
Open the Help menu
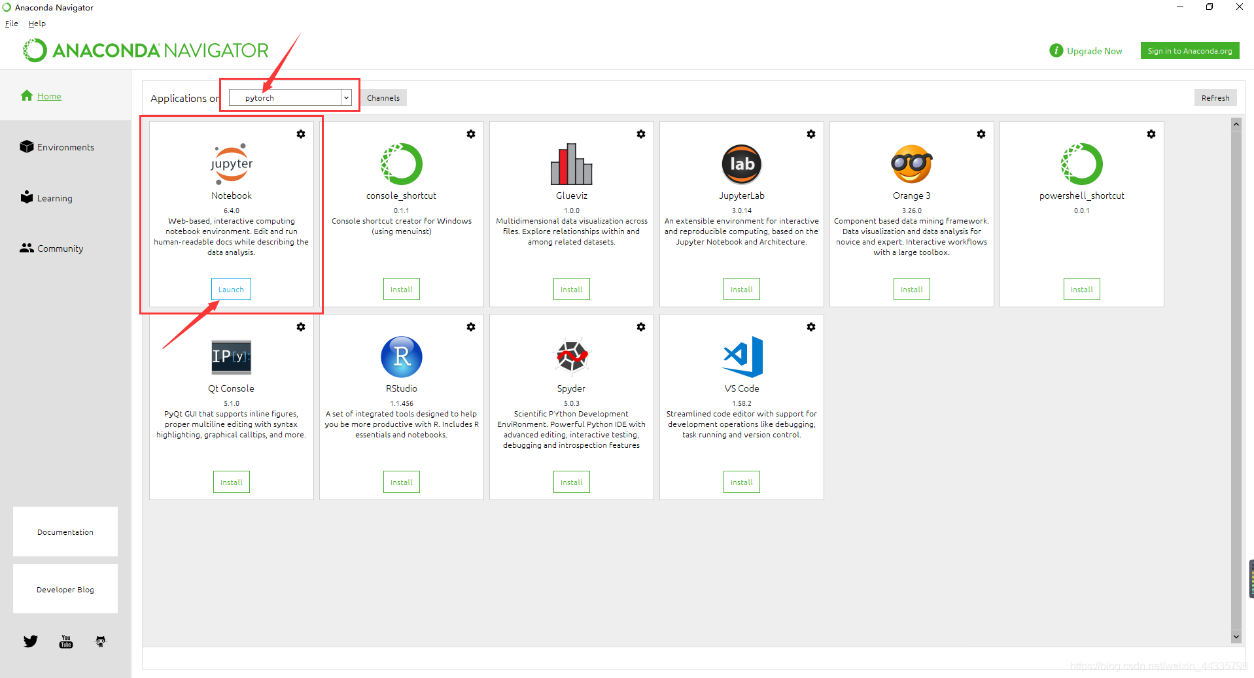pos(37,24)
